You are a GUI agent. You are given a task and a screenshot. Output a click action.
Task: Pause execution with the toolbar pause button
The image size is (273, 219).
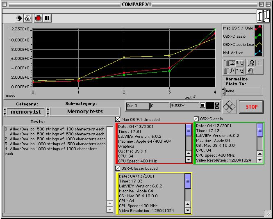47,18
